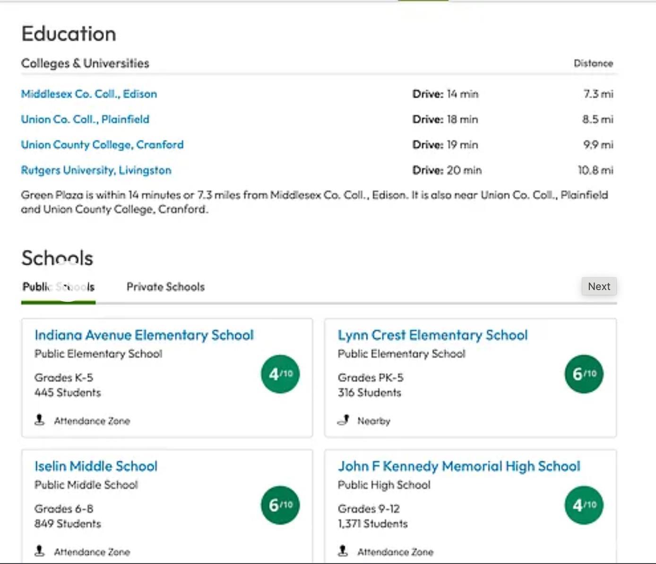Open Union County College, Cranford link
656x564 pixels.
click(102, 145)
